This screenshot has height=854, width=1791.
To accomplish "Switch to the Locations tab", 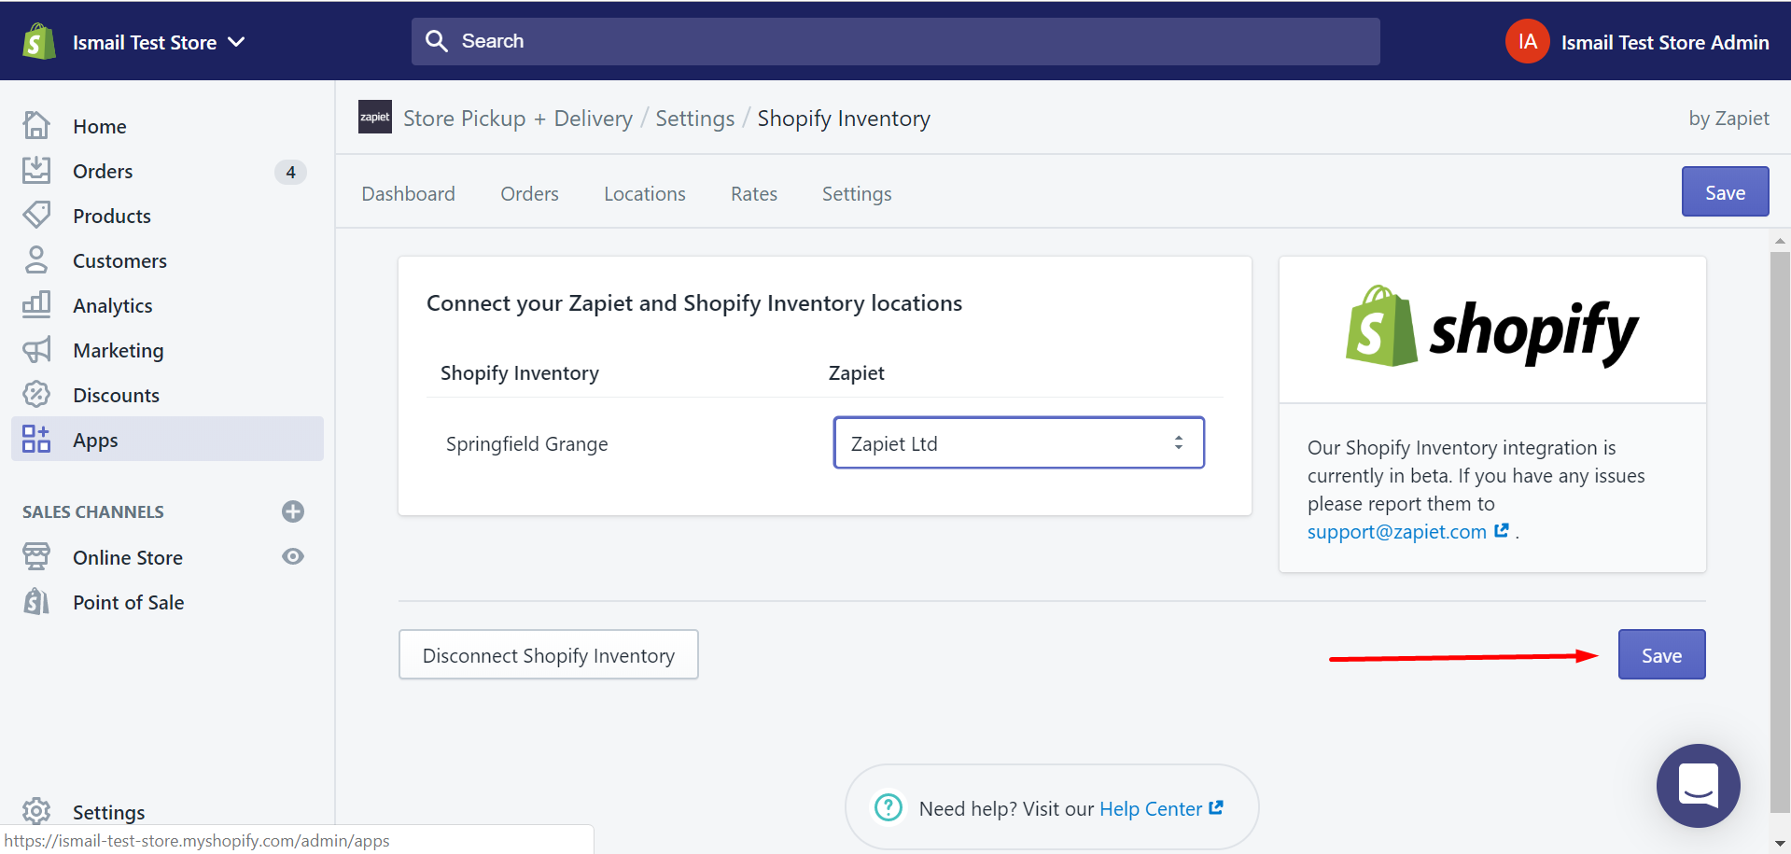I will click(645, 193).
